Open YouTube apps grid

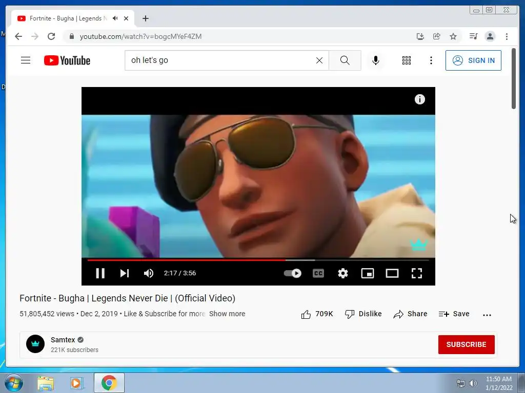tap(406, 60)
